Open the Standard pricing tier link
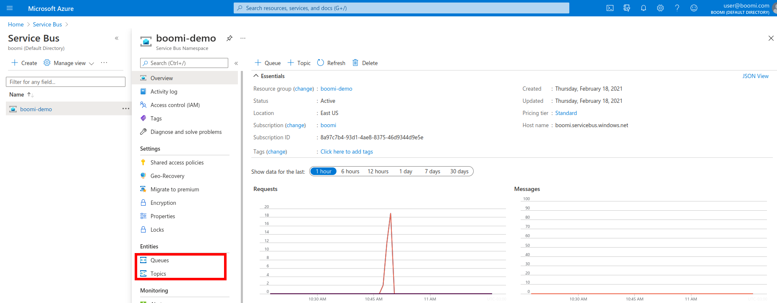The width and height of the screenshot is (777, 303). 566,113
